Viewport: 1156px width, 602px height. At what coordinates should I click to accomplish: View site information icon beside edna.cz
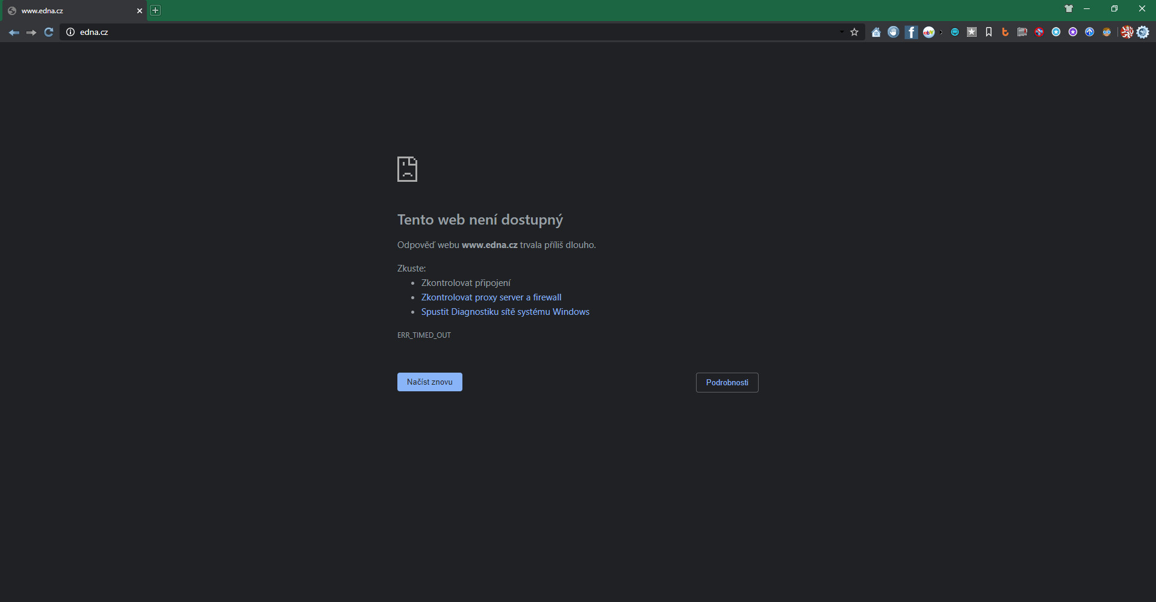tap(70, 33)
